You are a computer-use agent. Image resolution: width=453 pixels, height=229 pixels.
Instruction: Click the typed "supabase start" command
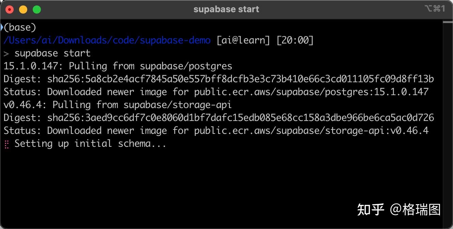(52, 53)
